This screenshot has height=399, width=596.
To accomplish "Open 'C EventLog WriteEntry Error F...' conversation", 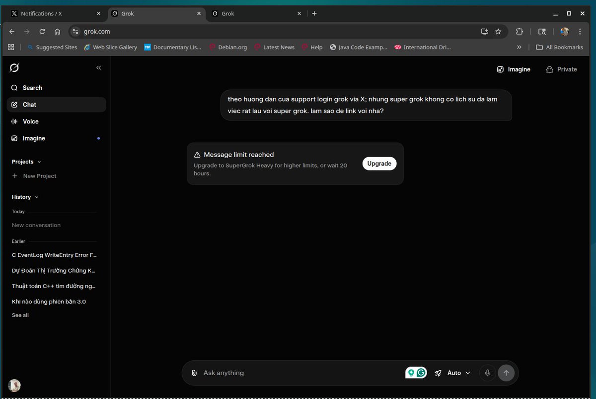I will [x=54, y=255].
